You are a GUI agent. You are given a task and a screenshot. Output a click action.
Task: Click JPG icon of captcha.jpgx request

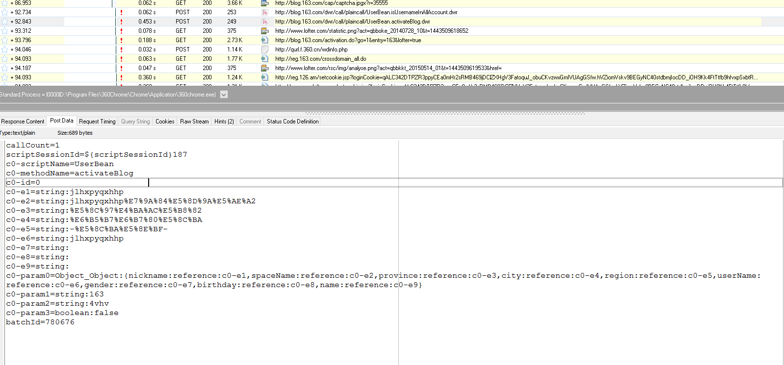pyautogui.click(x=265, y=3)
